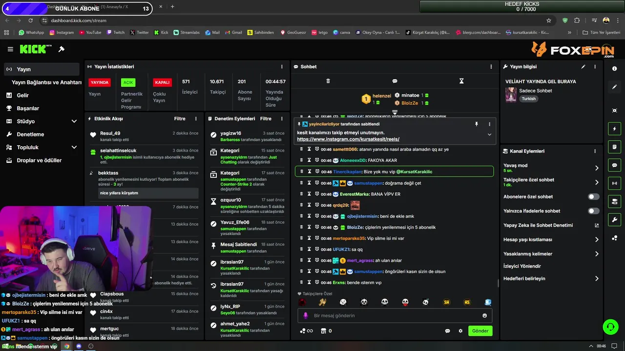This screenshot has height=351, width=625.
Task: Click speech bubble icon at top of chat
Action: [x=395, y=81]
